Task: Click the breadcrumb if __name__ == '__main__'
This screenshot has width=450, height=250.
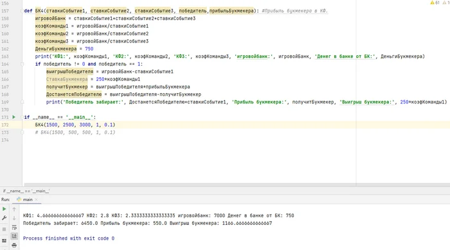Action: (x=26, y=191)
